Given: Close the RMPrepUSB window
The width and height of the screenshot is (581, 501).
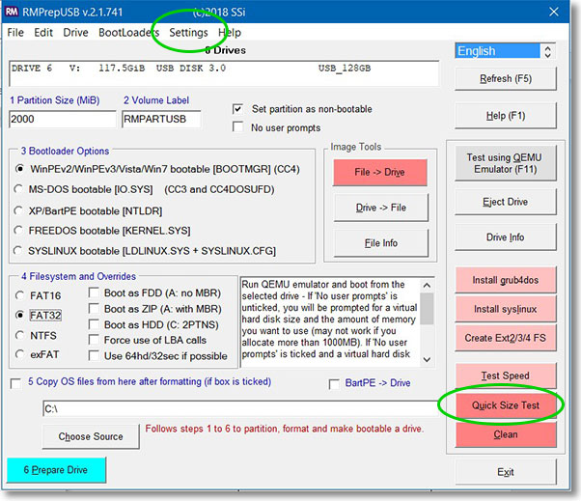Looking at the screenshot, I should tap(554, 12).
